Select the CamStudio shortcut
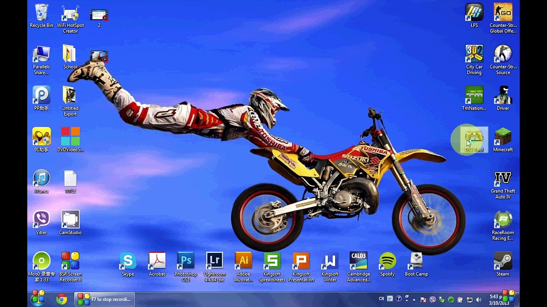The width and height of the screenshot is (547, 307). pos(71,223)
